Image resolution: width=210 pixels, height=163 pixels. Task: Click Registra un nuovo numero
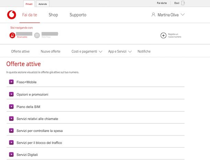click(x=175, y=35)
